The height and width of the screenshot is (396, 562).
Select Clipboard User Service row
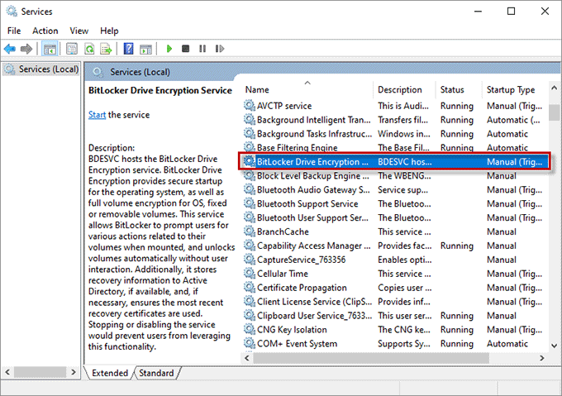394,315
